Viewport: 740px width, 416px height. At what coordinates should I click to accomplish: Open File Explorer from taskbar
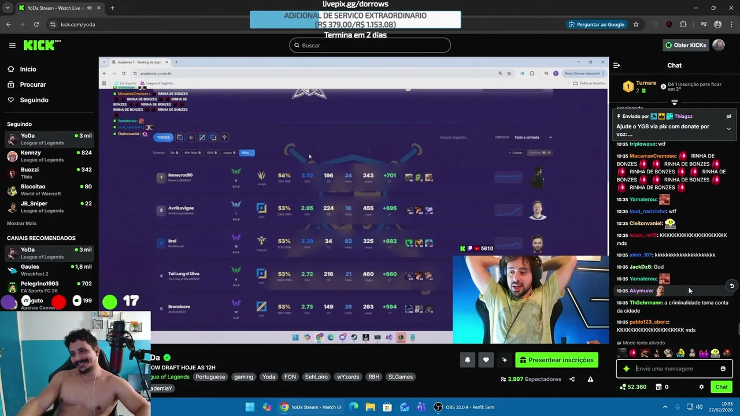pos(370,407)
